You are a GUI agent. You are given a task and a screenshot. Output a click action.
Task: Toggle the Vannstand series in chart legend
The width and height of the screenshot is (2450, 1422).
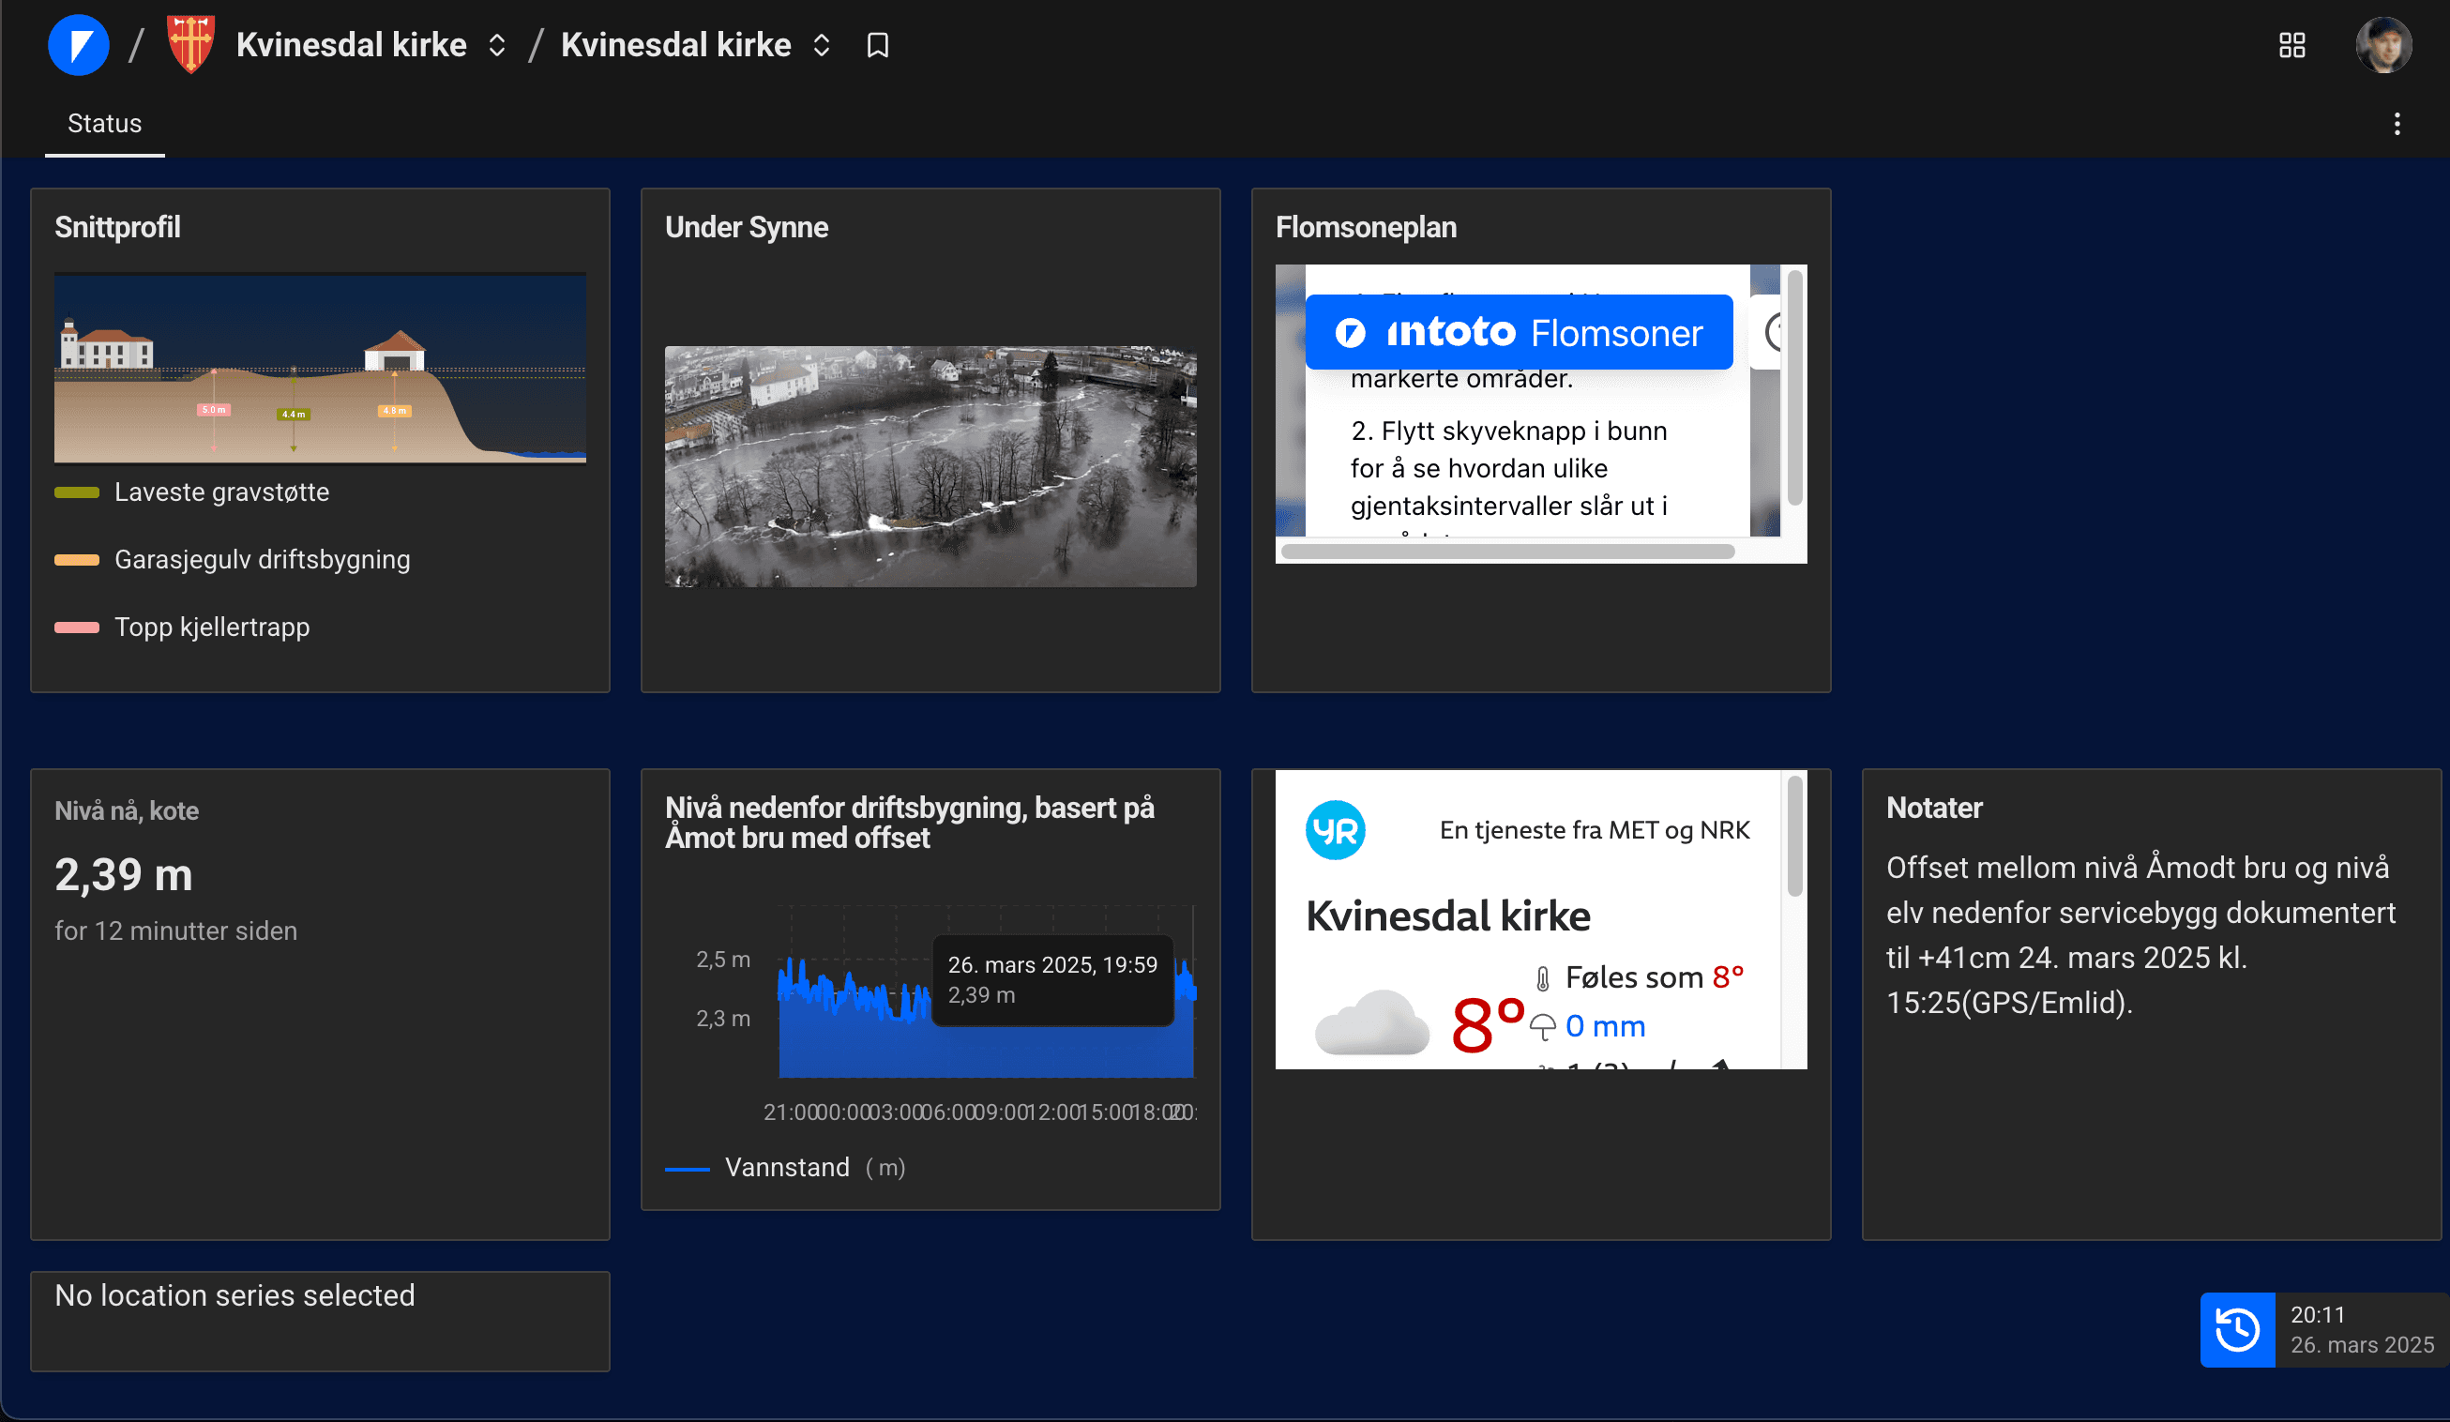click(787, 1166)
